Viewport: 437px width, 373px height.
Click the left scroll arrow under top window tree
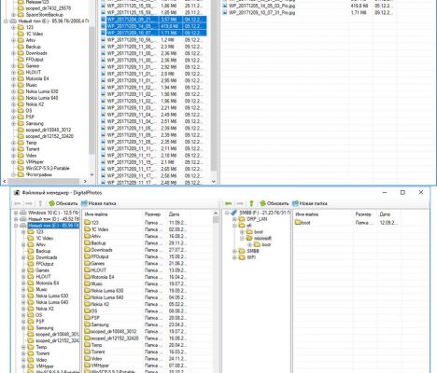coord(5,181)
